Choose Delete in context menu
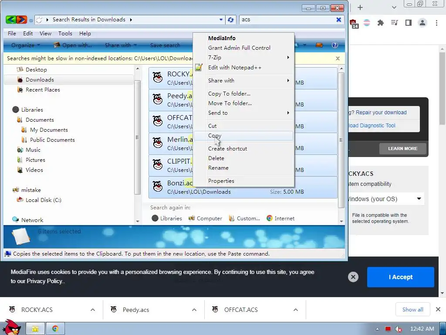 click(x=244, y=158)
